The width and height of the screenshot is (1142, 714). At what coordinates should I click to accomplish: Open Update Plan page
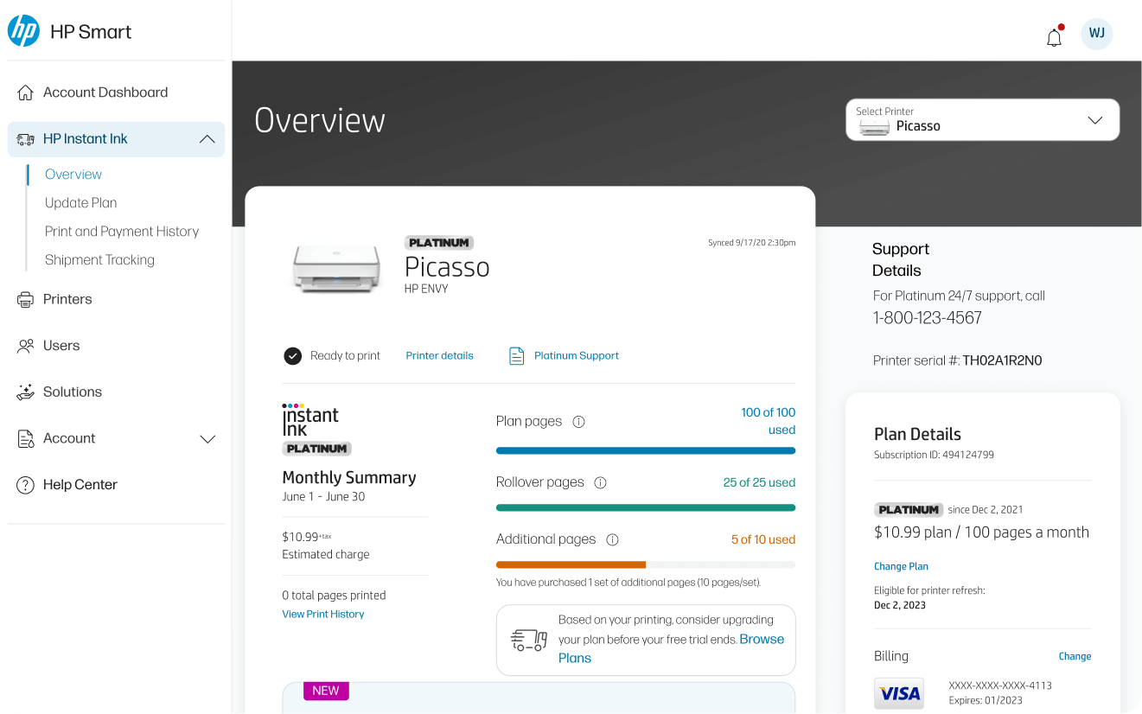80,203
